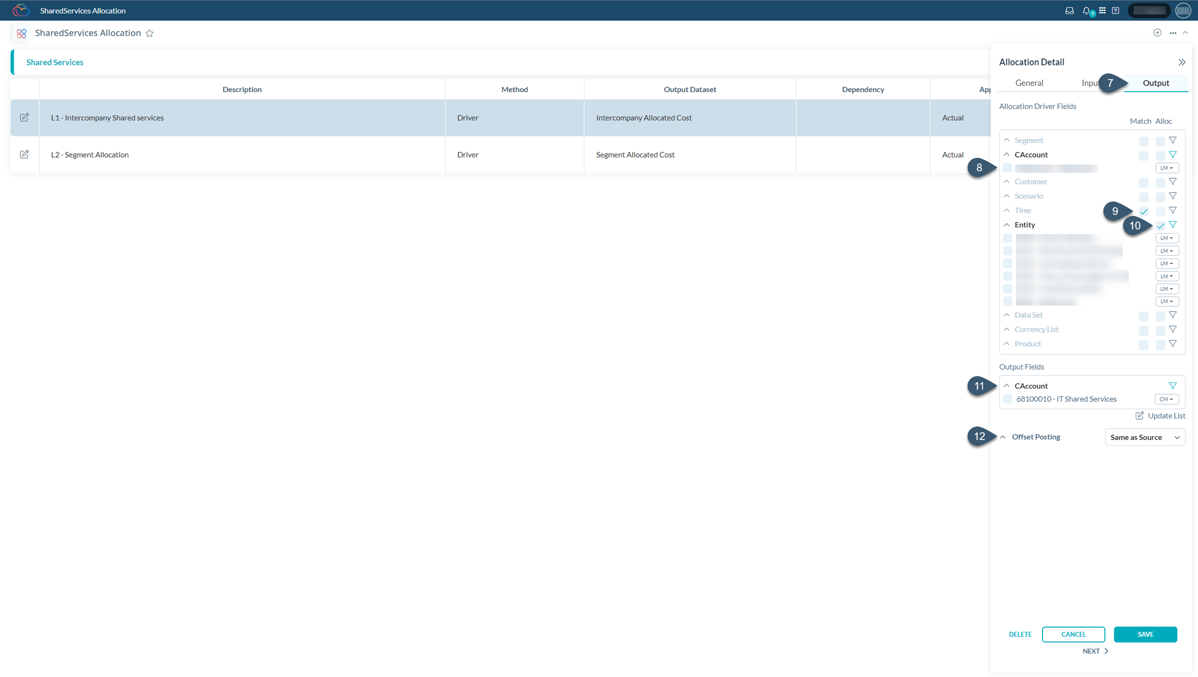The width and height of the screenshot is (1198, 677).
Task: Edit the L2 - Segment Allocation row
Action: (24, 154)
